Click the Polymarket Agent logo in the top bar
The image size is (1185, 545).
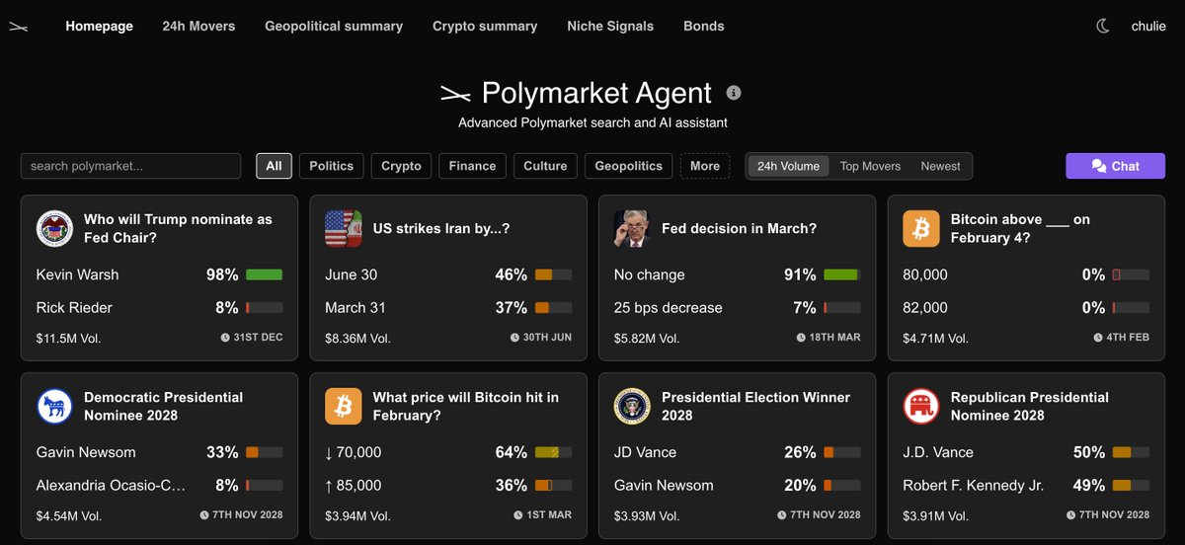coord(18,27)
